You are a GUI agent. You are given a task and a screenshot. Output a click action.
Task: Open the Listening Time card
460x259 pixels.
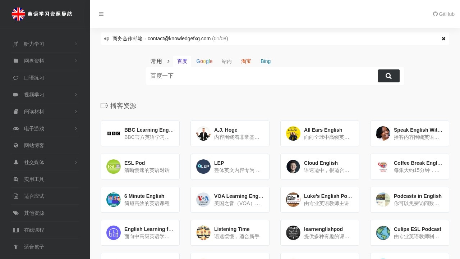230,233
